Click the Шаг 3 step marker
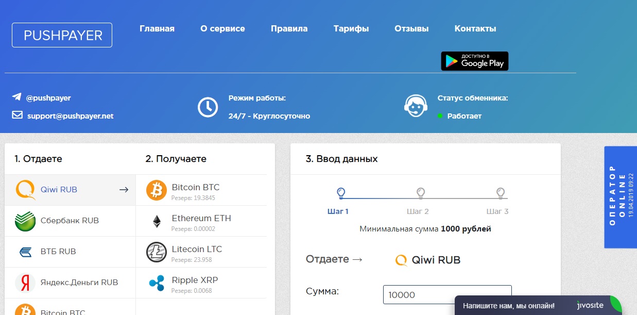Viewport: 637px width, 315px height. point(500,193)
